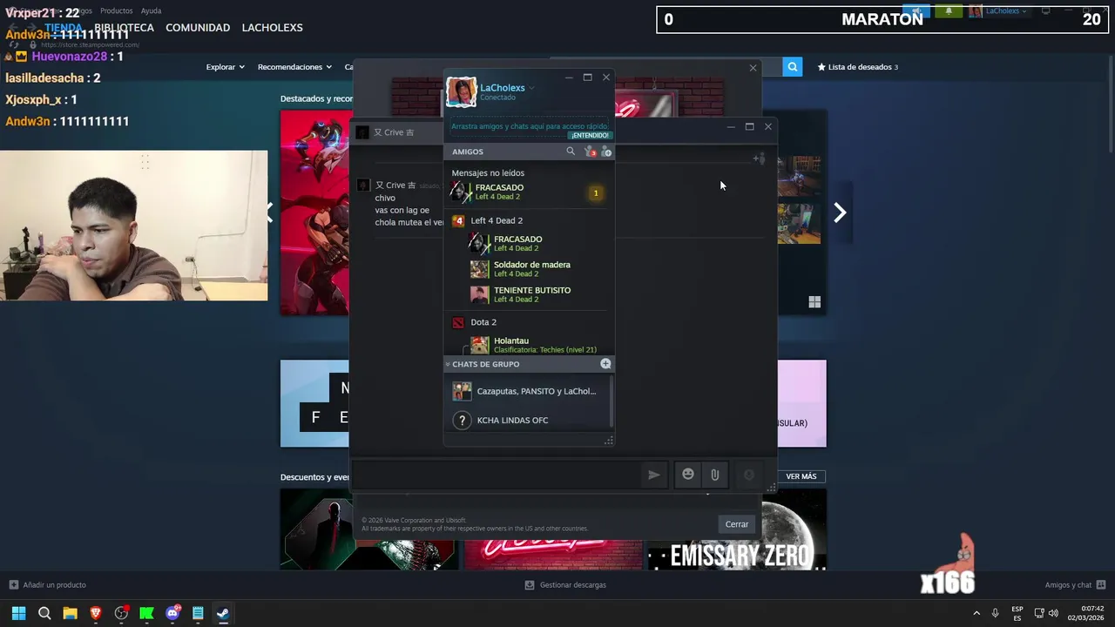Open the Productos menu

(x=117, y=11)
